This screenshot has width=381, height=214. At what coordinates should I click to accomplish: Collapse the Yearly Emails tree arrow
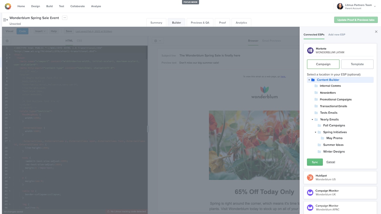[312, 120]
